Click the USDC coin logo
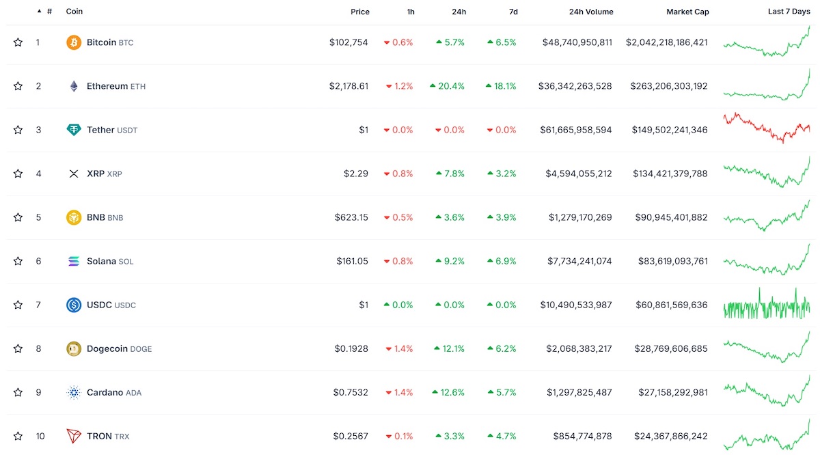 (74, 305)
